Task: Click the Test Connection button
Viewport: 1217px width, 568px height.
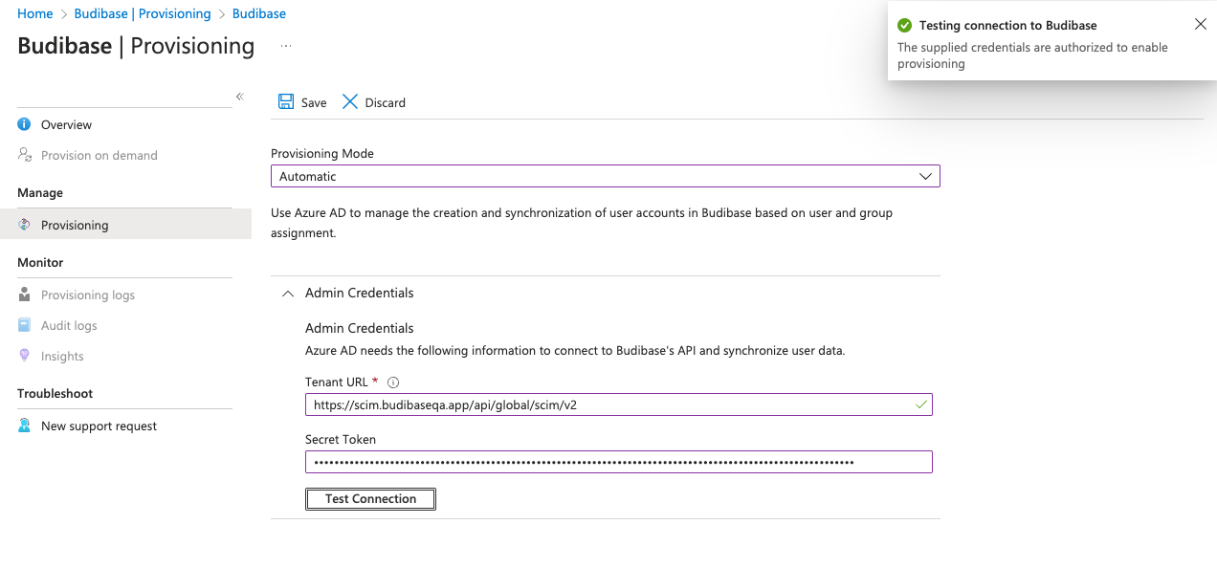Action: coord(370,498)
